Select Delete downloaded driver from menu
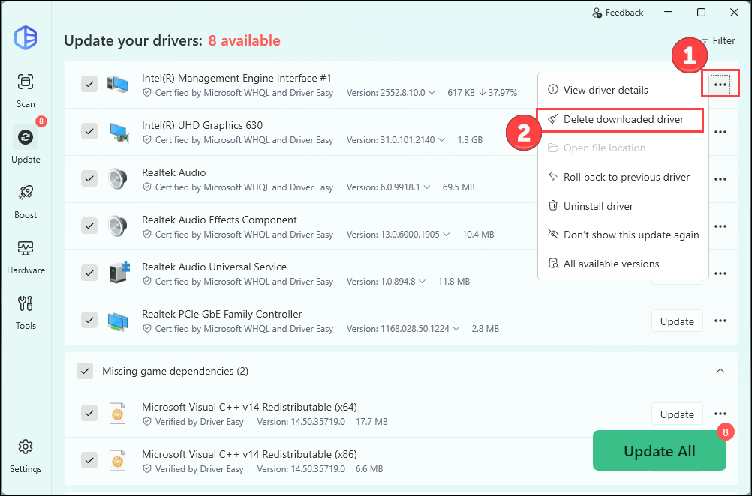This screenshot has width=752, height=496. pyautogui.click(x=623, y=119)
